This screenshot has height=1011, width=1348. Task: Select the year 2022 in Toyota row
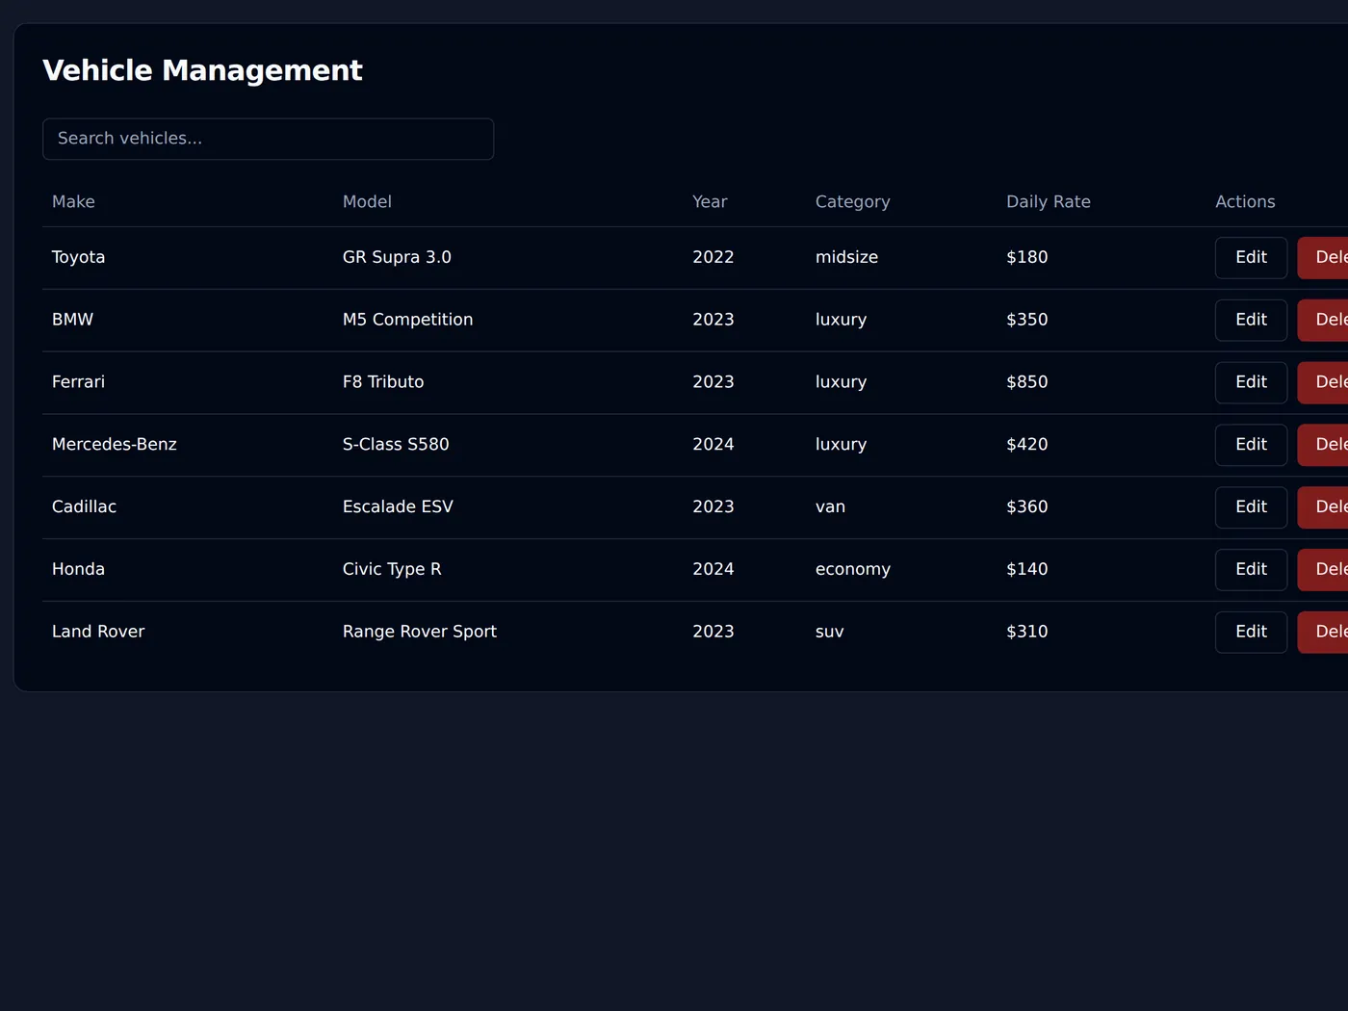(713, 257)
